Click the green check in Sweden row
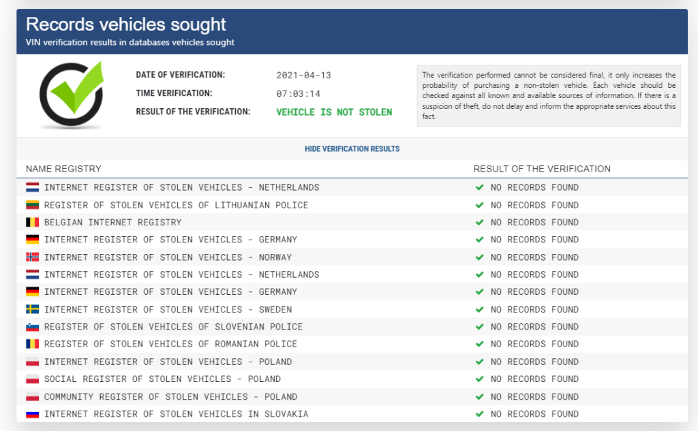 pos(479,309)
